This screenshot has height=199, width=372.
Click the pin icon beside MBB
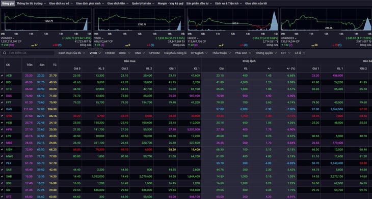[x=2, y=143]
